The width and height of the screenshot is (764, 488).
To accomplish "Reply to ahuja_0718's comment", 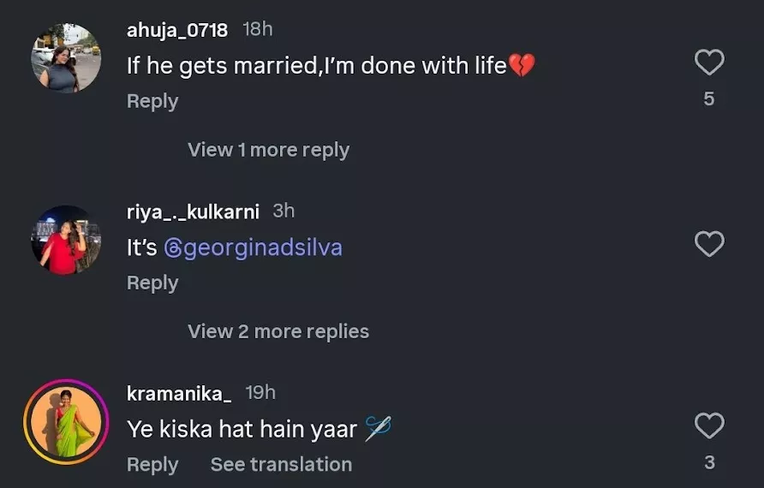I will tap(152, 101).
